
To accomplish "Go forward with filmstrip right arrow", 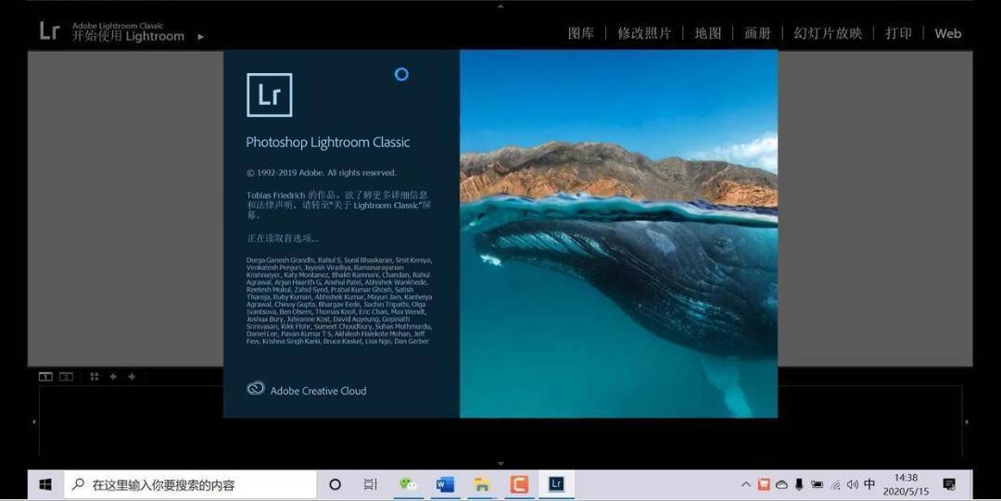I will [132, 377].
